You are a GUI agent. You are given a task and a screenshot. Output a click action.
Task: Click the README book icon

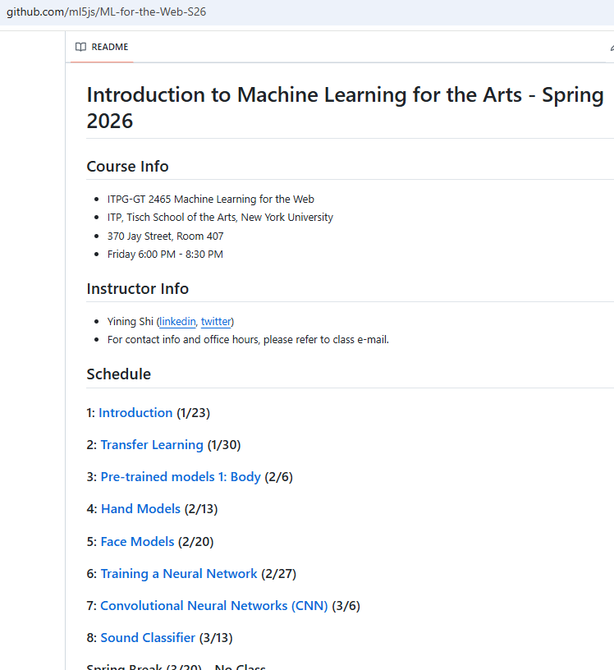[x=80, y=47]
